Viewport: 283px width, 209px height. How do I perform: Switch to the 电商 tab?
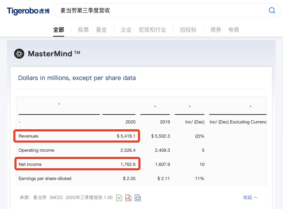tap(234, 30)
